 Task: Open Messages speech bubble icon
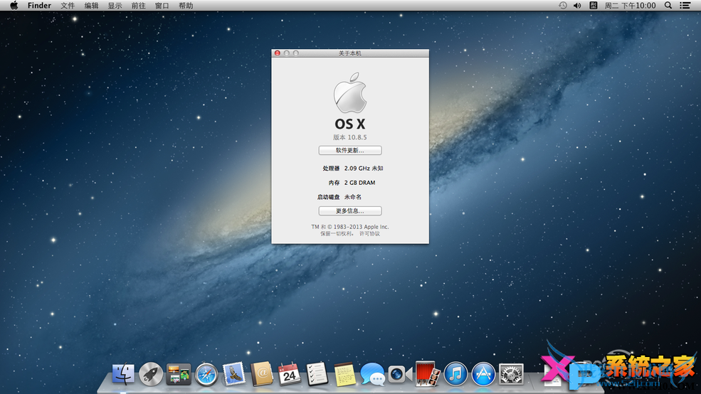(372, 373)
